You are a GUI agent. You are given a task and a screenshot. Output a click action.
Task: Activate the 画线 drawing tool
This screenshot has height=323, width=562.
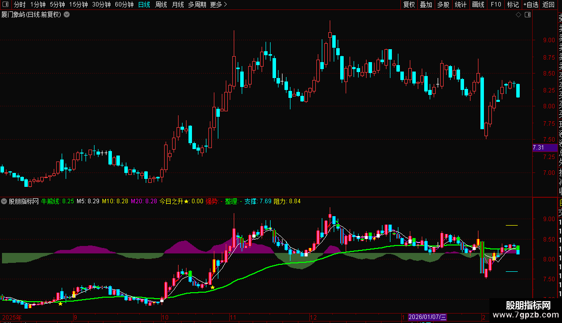pos(478,4)
